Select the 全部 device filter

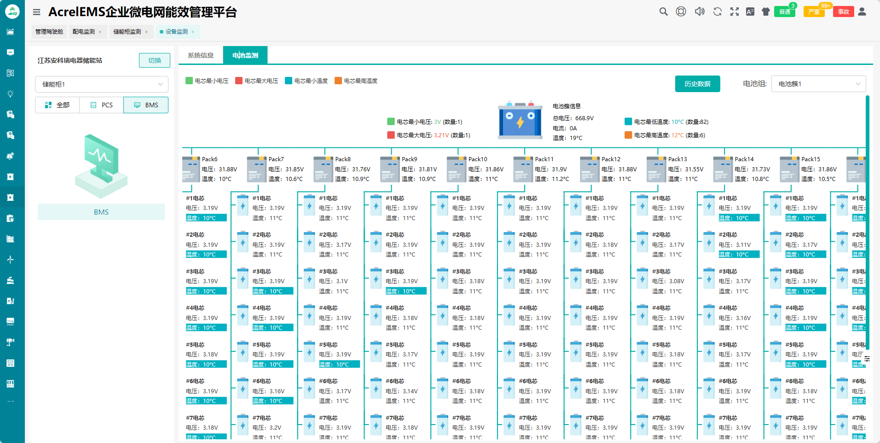[x=57, y=105]
